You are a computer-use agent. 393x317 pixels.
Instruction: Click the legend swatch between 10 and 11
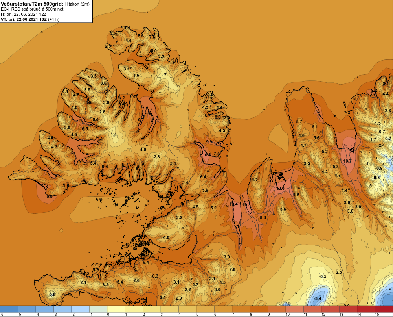294,309
